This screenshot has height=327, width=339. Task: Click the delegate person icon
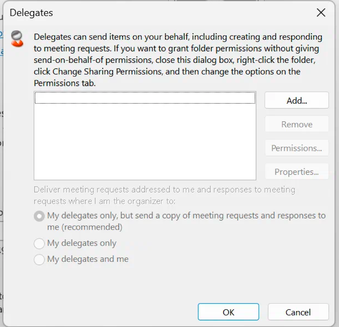[x=17, y=39]
